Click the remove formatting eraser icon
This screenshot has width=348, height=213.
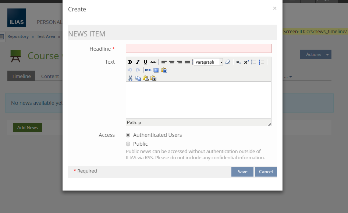(x=227, y=62)
